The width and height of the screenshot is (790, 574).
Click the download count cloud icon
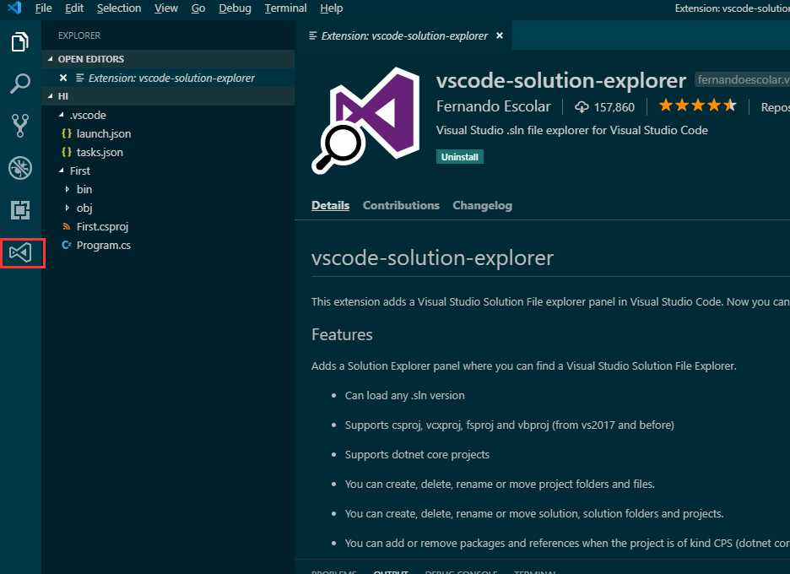[582, 106]
